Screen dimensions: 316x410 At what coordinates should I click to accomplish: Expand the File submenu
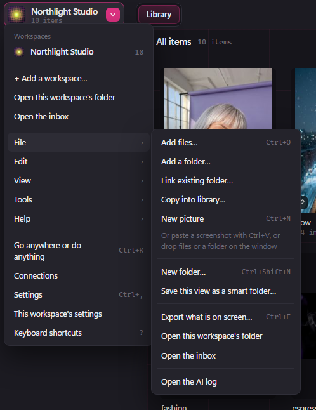[79, 143]
